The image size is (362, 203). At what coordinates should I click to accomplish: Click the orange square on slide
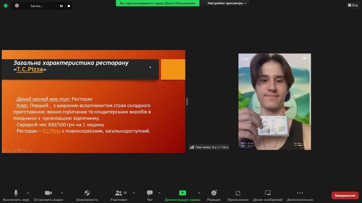(173, 69)
